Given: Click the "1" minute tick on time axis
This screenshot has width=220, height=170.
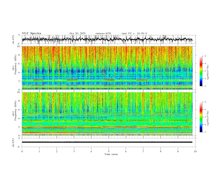Looking at the screenshot, I should [x=39, y=151].
